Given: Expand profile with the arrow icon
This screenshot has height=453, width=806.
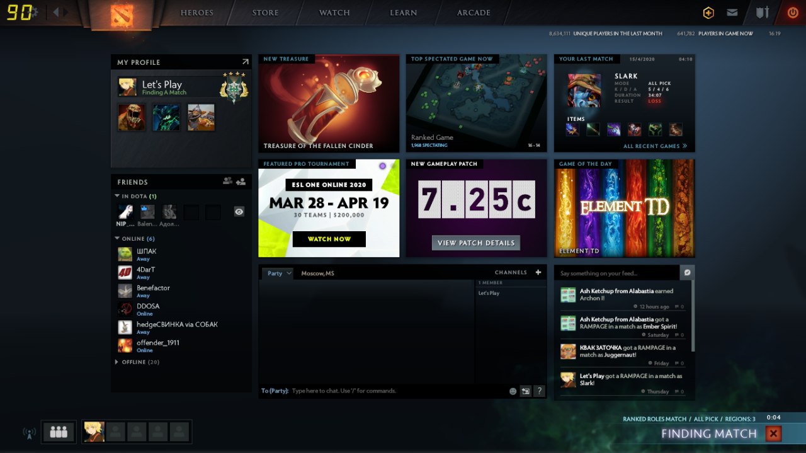Looking at the screenshot, I should tap(245, 62).
